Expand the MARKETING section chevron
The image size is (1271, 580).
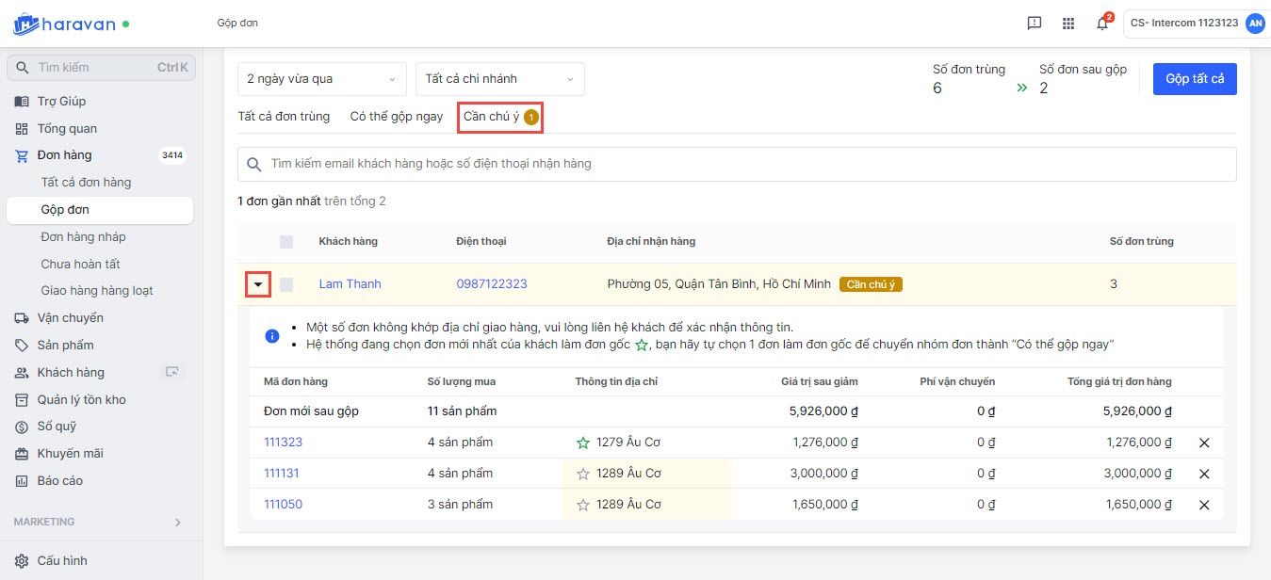(178, 522)
